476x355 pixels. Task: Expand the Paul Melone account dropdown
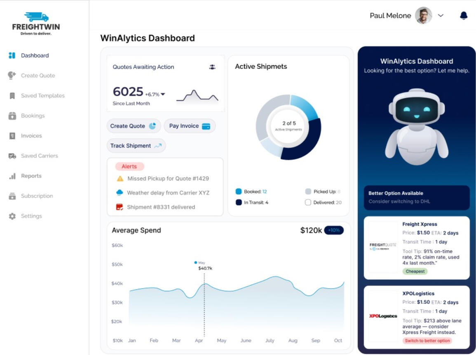click(441, 16)
